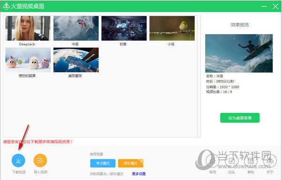
Task: Click the 设为桌面背景 button
Action: [240, 118]
